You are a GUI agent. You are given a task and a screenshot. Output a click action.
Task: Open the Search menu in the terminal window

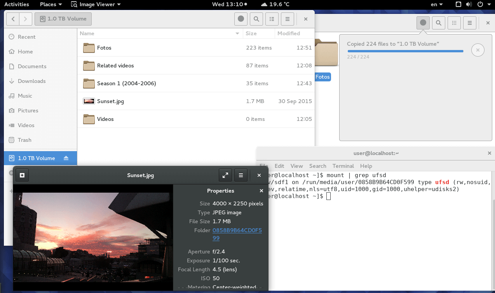click(317, 166)
